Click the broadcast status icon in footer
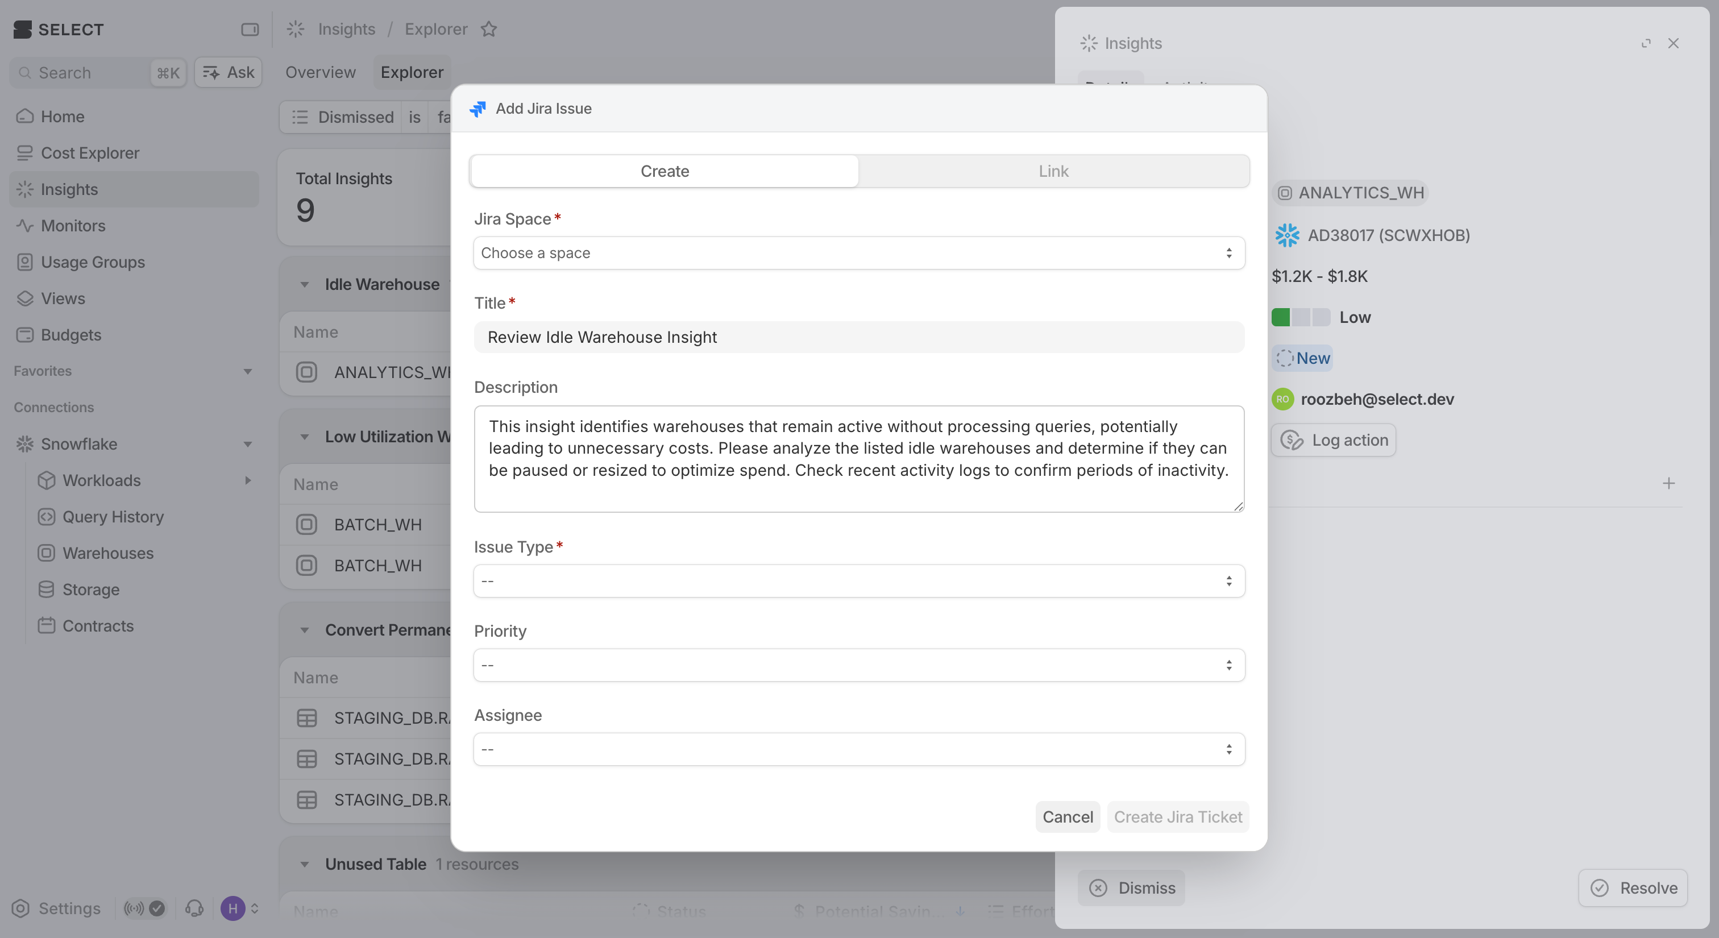 [x=134, y=908]
